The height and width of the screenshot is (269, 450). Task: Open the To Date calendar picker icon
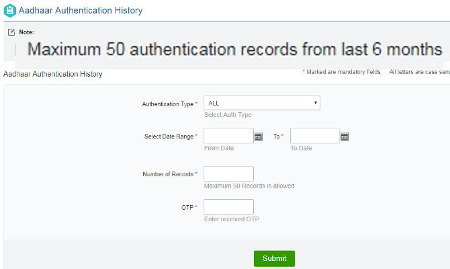pyautogui.click(x=345, y=137)
